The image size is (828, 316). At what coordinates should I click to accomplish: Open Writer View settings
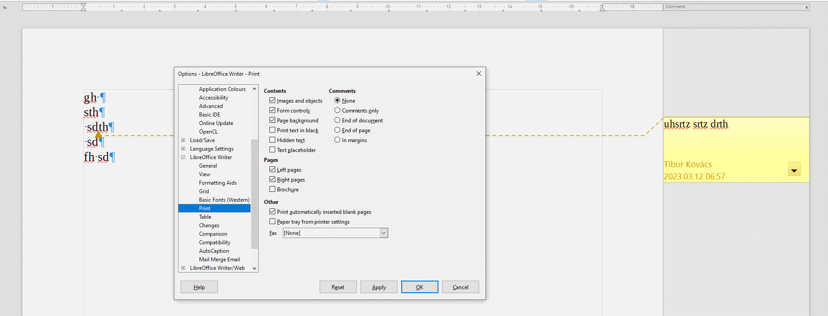coord(204,174)
